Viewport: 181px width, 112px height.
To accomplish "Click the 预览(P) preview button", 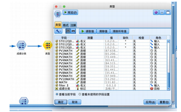I will (70, 12).
